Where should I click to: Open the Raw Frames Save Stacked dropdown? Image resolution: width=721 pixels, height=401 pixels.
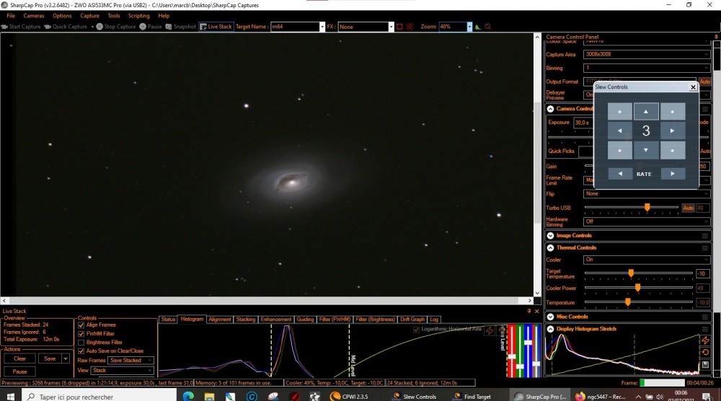pyautogui.click(x=131, y=361)
